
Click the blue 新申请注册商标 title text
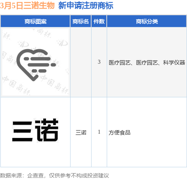tap(86, 6)
